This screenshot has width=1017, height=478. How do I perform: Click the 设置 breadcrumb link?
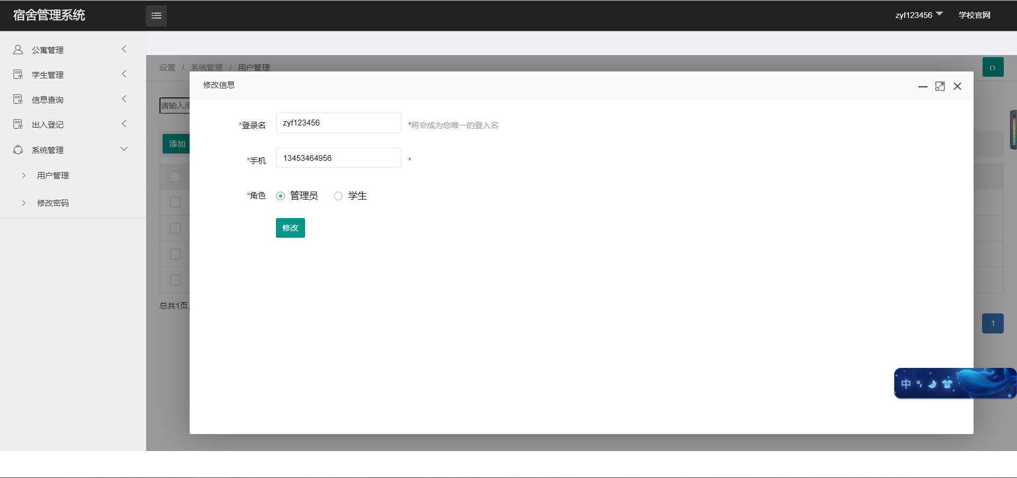167,67
